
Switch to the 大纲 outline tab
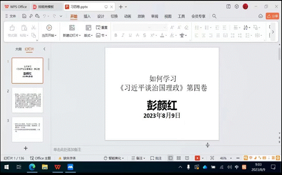tap(18, 49)
